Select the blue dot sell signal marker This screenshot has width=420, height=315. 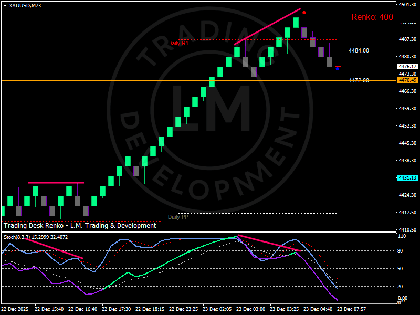[x=337, y=69]
